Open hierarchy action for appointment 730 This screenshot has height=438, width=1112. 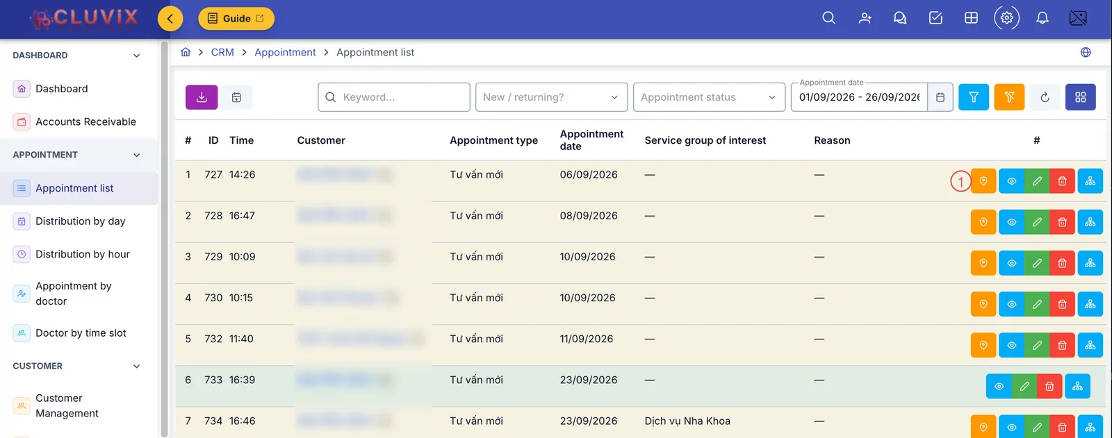[x=1090, y=304]
